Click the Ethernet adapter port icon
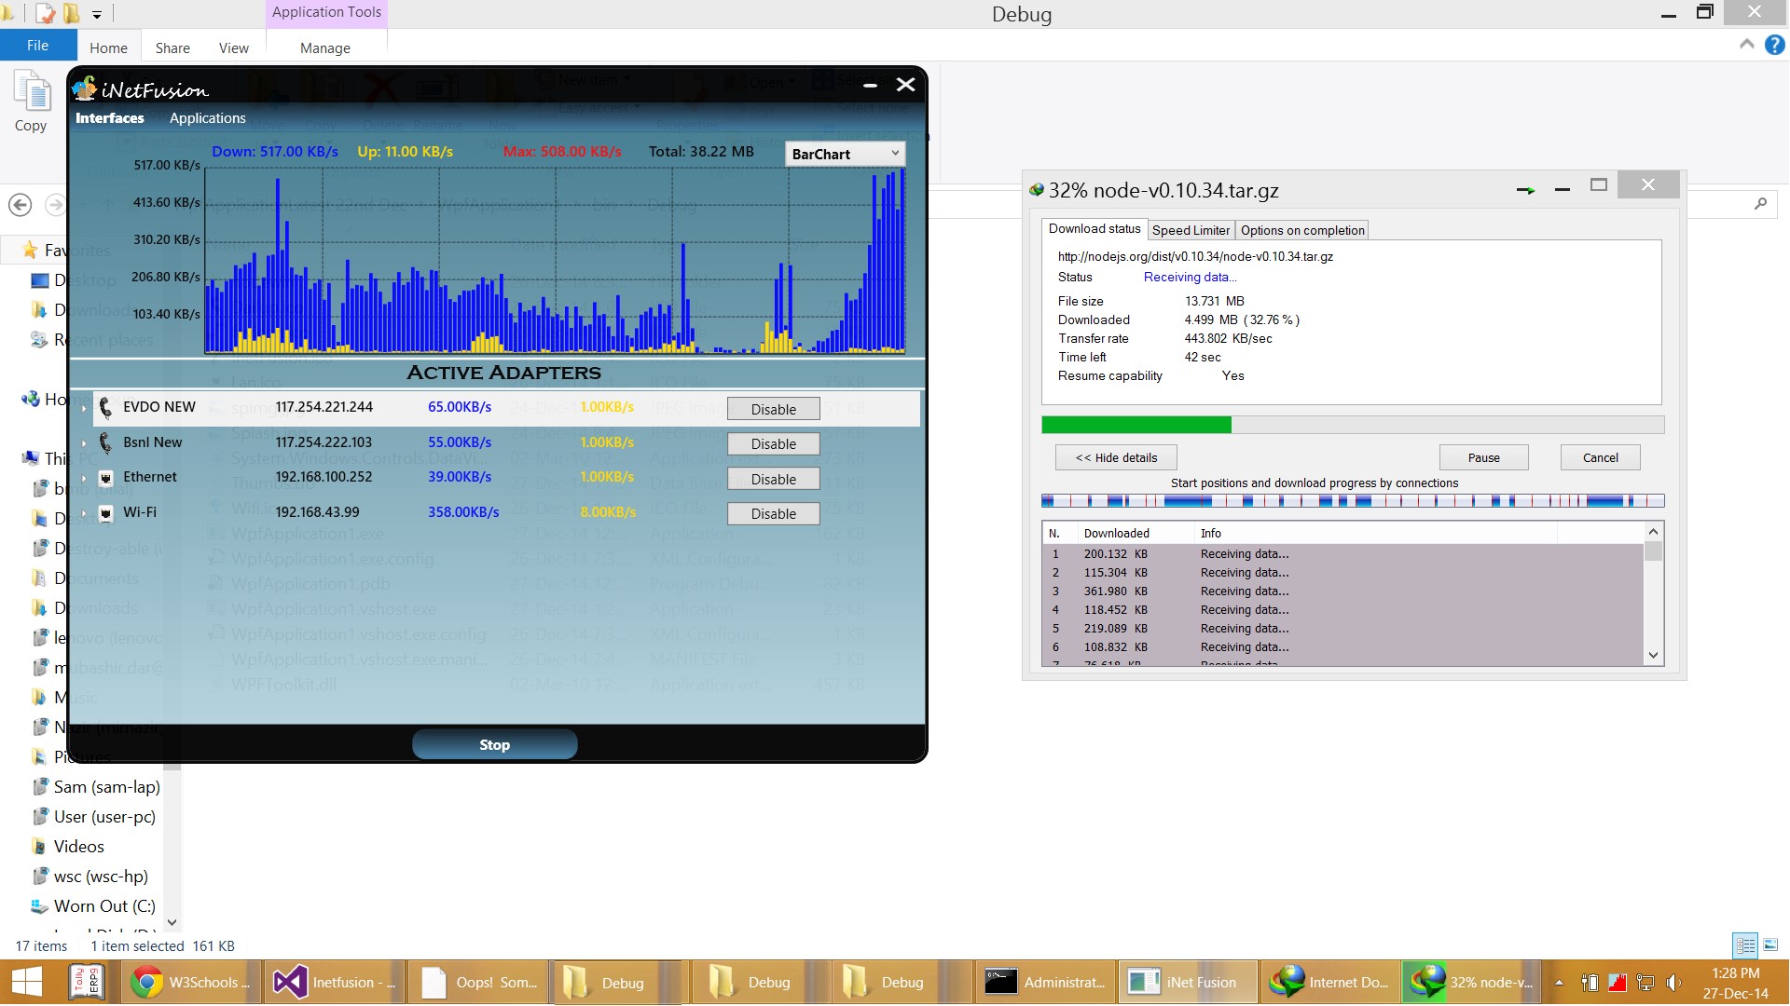 pyautogui.click(x=105, y=478)
